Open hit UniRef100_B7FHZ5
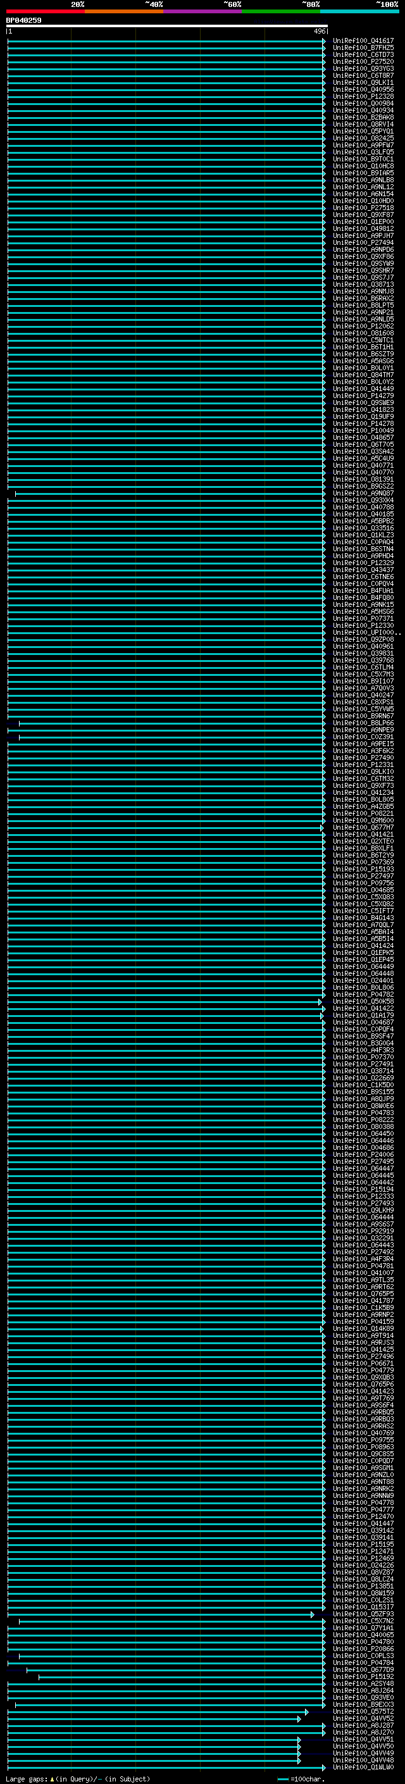The image size is (405, 1784). pyautogui.click(x=363, y=48)
